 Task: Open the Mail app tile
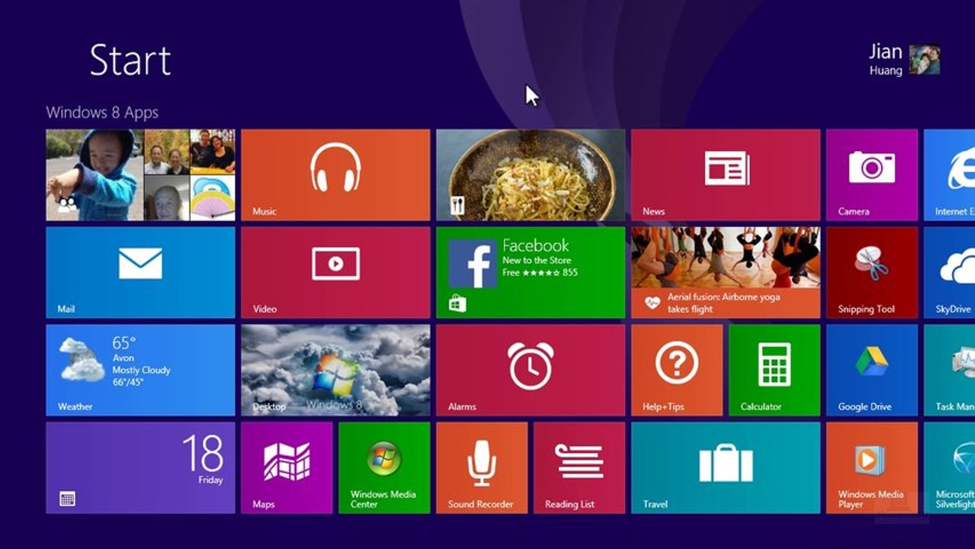pos(140,273)
